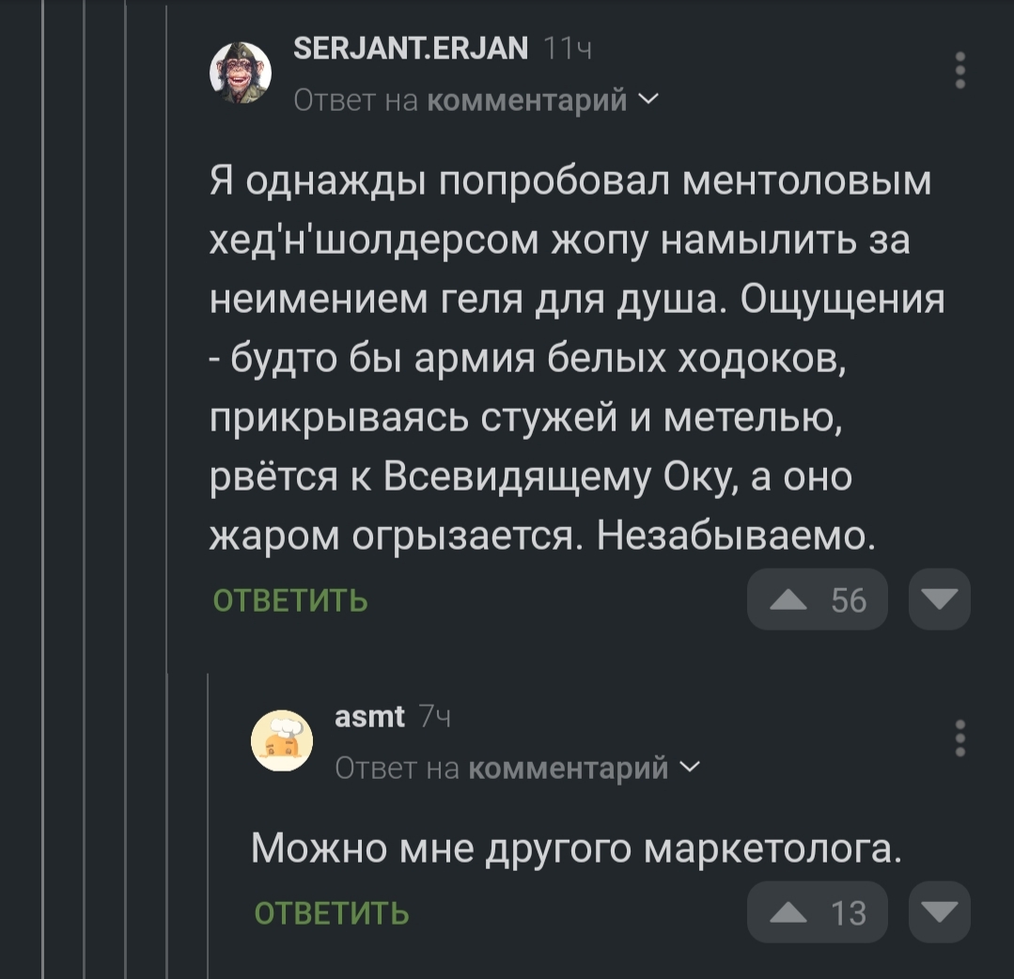The image size is (1014, 979).
Task: Click ОТВЕТИТЬ under SERJANT.ERJAN's comment
Action: [x=290, y=600]
